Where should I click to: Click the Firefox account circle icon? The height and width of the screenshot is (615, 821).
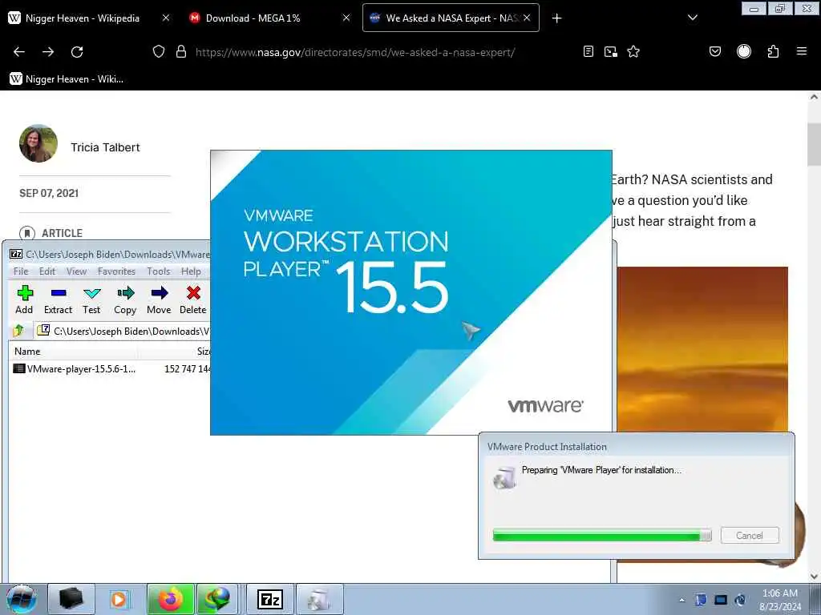pos(744,52)
